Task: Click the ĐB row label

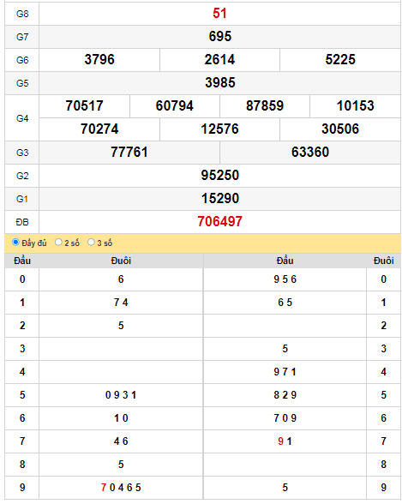Action: tap(22, 222)
